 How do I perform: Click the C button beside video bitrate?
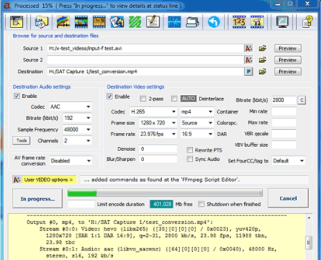(302, 100)
